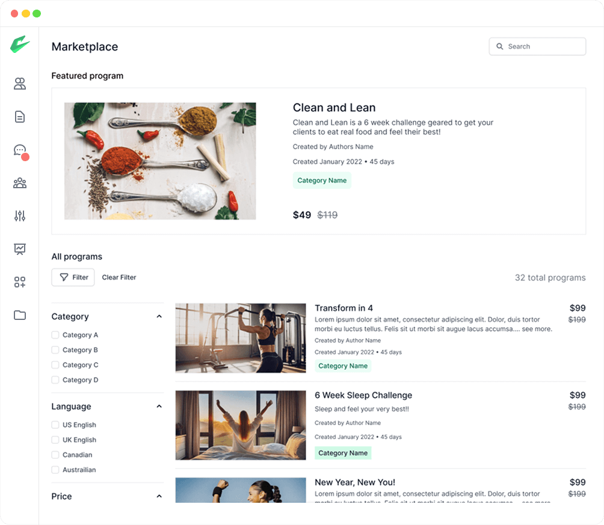Viewport: 604px width, 525px height.
Task: Open the presentation chart icon in sidebar
Action: tap(20, 249)
